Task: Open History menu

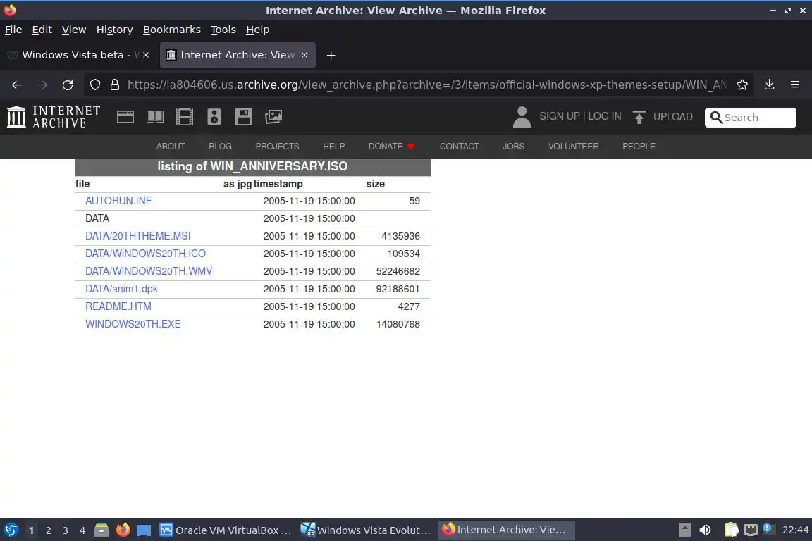Action: click(x=114, y=30)
